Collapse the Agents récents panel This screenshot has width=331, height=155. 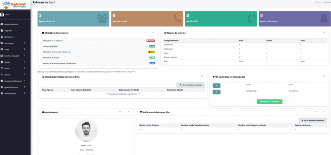[120, 111]
